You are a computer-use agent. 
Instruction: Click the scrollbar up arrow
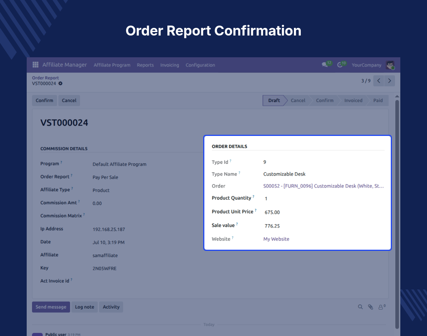397,96
